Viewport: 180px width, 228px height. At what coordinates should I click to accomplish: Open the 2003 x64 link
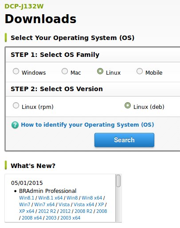pos(70,218)
